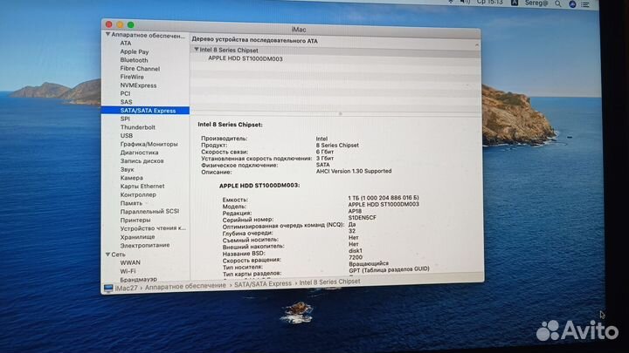Open the volume control in menu bar
Screen dimensions: 629x353
(x=465, y=2)
